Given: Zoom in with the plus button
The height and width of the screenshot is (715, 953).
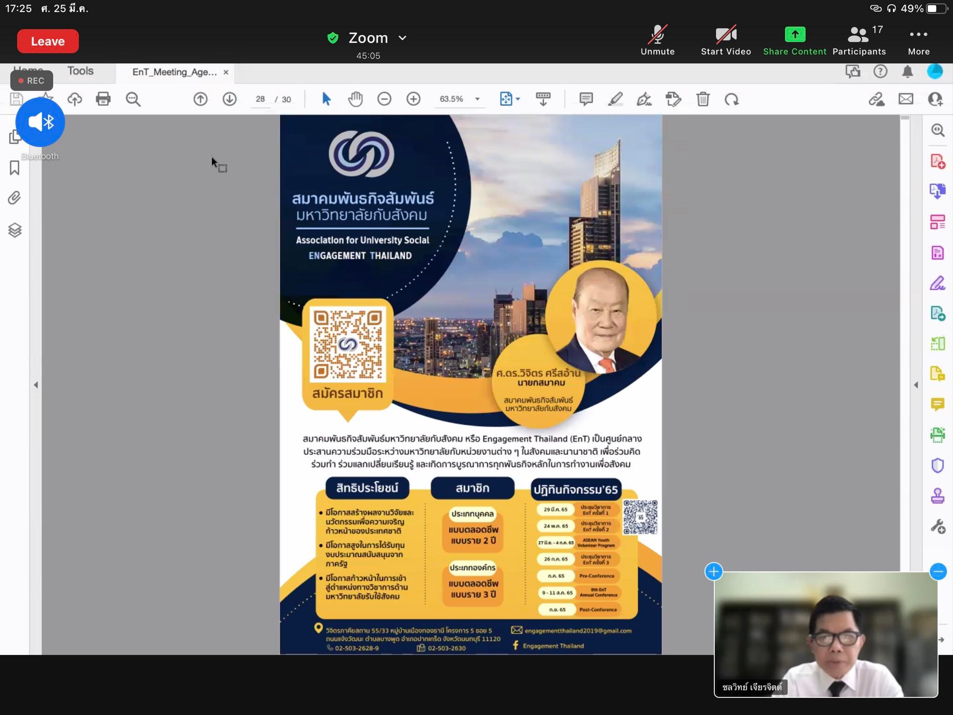Looking at the screenshot, I should click(413, 99).
